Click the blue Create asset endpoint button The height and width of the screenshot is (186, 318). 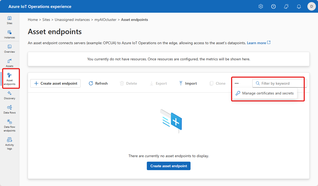point(169,166)
